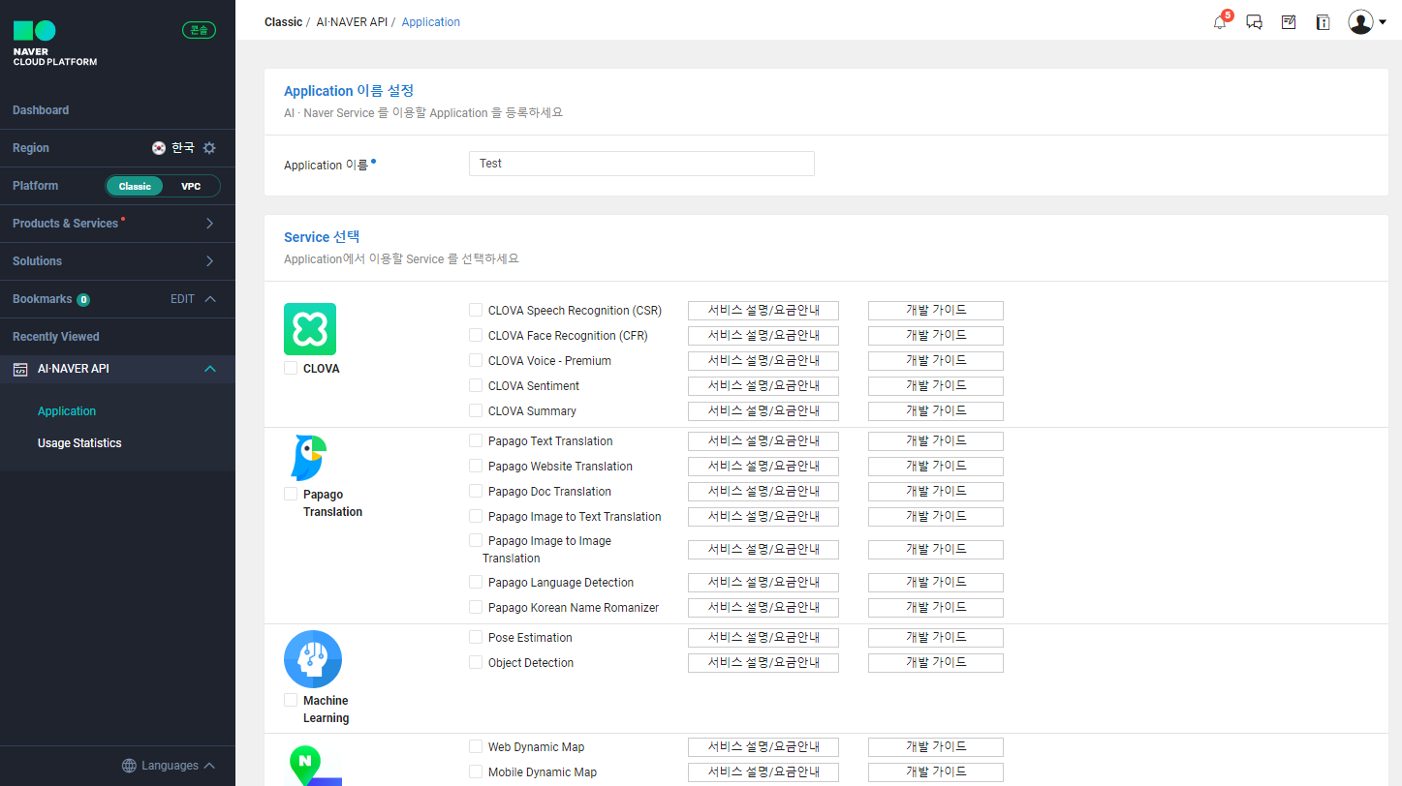The image size is (1402, 786).
Task: Open 개발 가이드 for CLOVA Face Recognition
Action: click(936, 336)
